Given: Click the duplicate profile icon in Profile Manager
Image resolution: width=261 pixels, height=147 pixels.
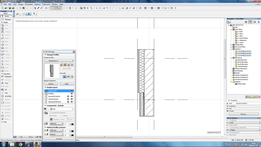Looking at the screenshot, I should [65, 65].
